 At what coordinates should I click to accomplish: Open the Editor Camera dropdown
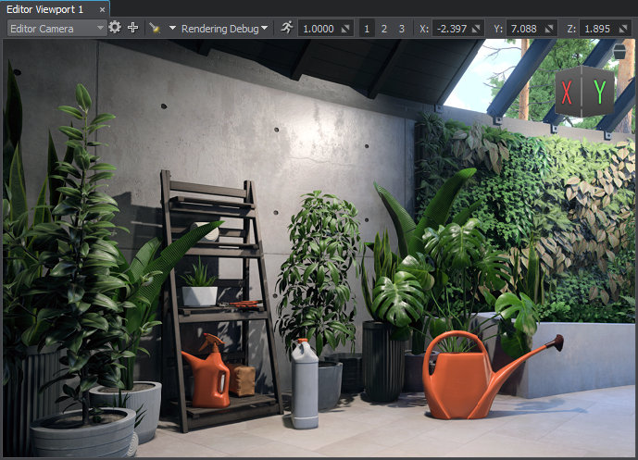tap(56, 29)
